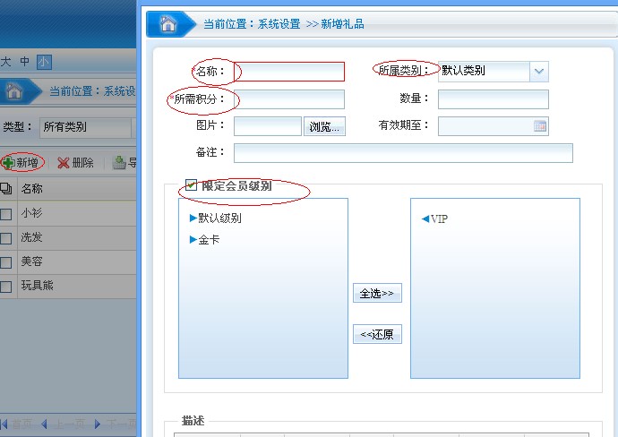Click the <<还原 button
This screenshot has height=437, width=618.
point(377,334)
